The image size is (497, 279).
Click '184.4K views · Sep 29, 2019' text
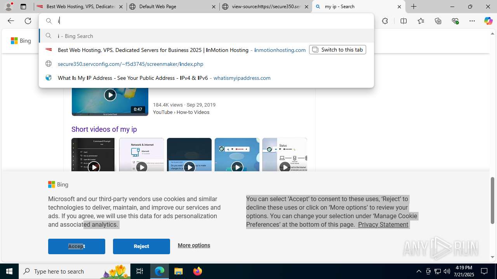pos(184,105)
